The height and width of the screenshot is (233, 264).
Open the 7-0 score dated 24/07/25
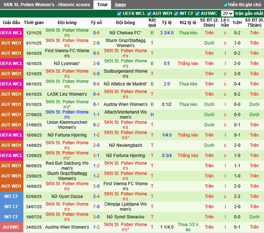click(x=96, y=207)
